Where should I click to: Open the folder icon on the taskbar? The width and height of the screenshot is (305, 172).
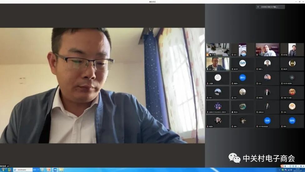click(x=61, y=170)
